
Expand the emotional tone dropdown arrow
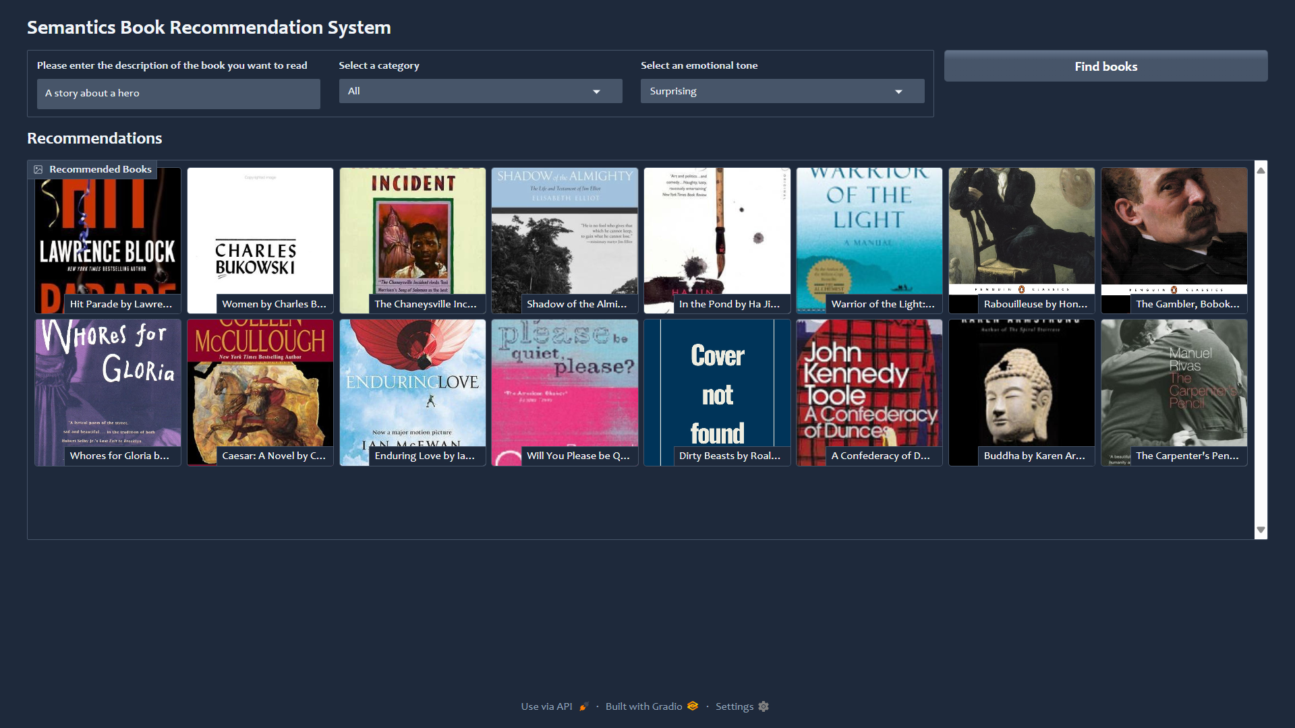click(898, 92)
